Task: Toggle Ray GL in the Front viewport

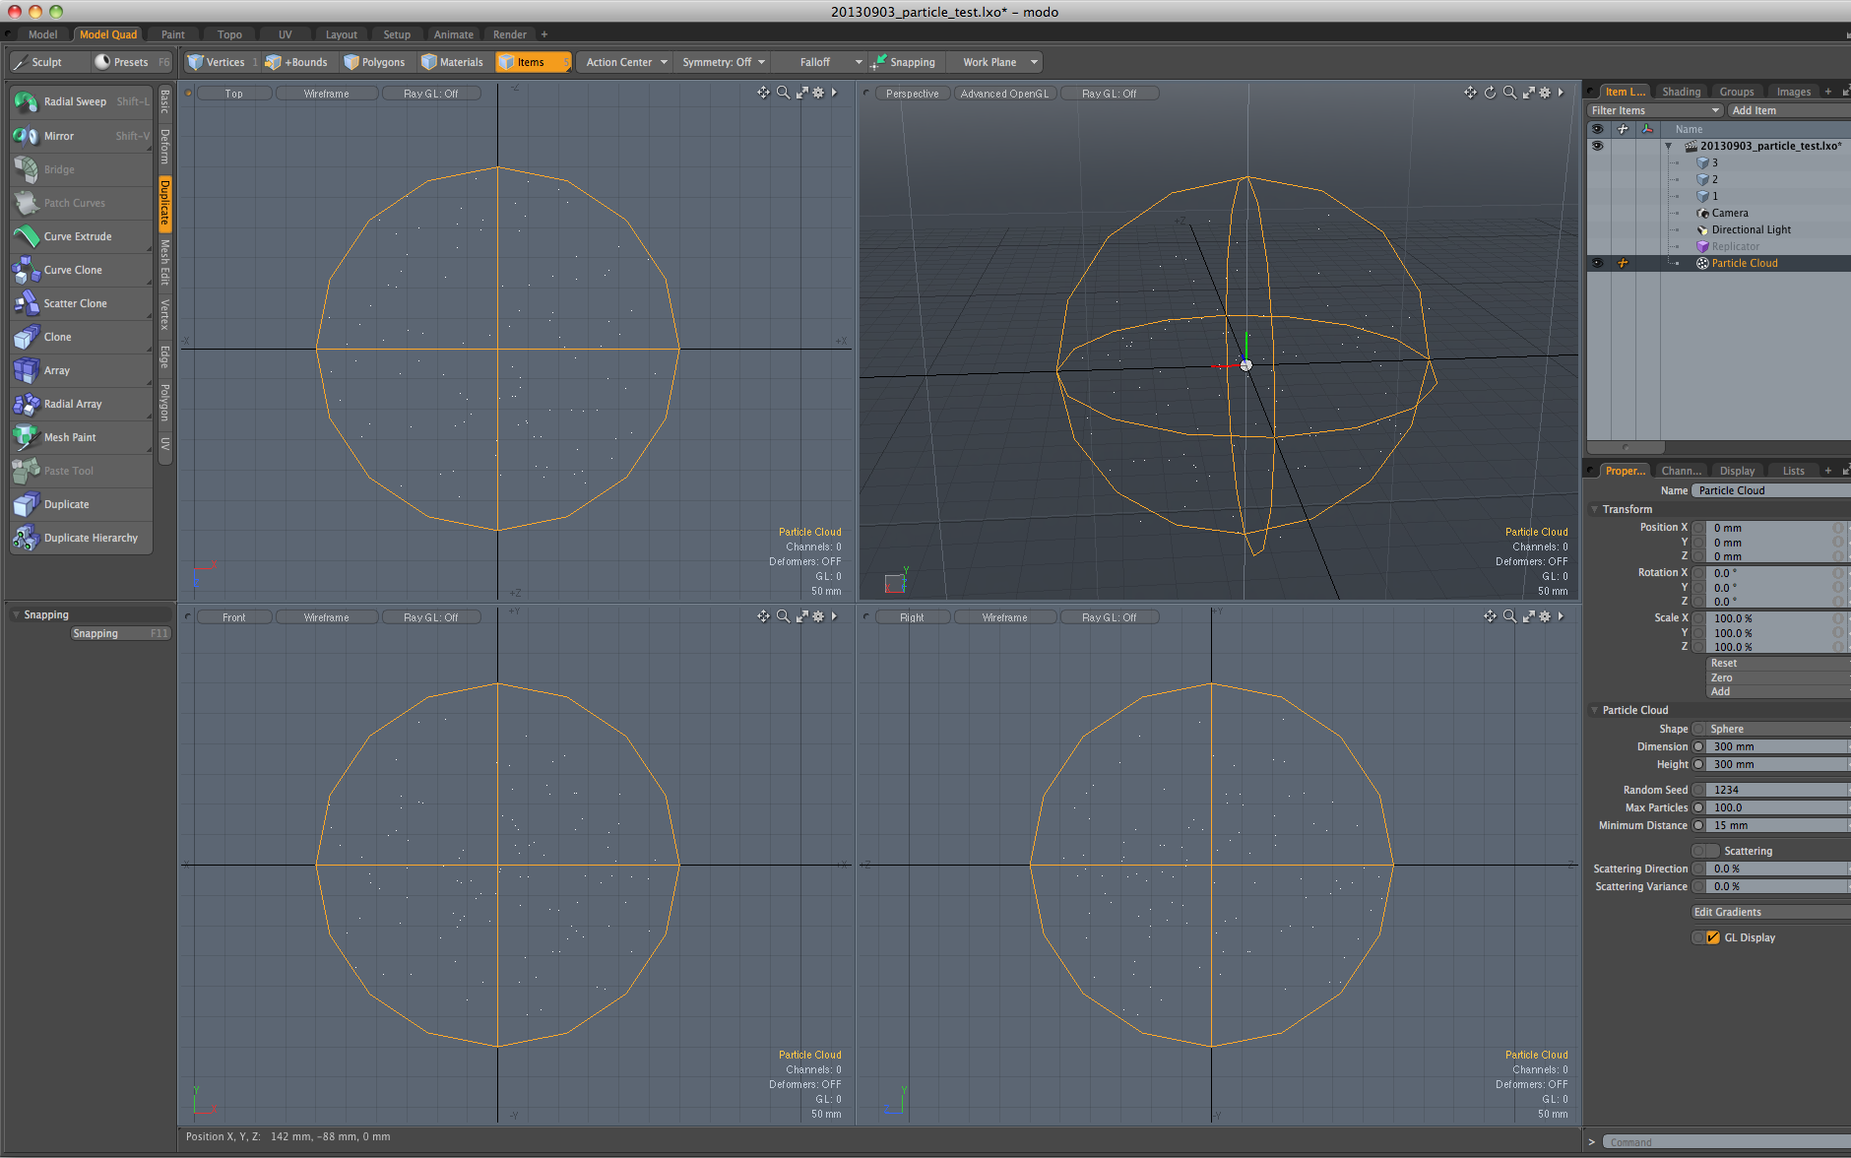Action: [431, 617]
